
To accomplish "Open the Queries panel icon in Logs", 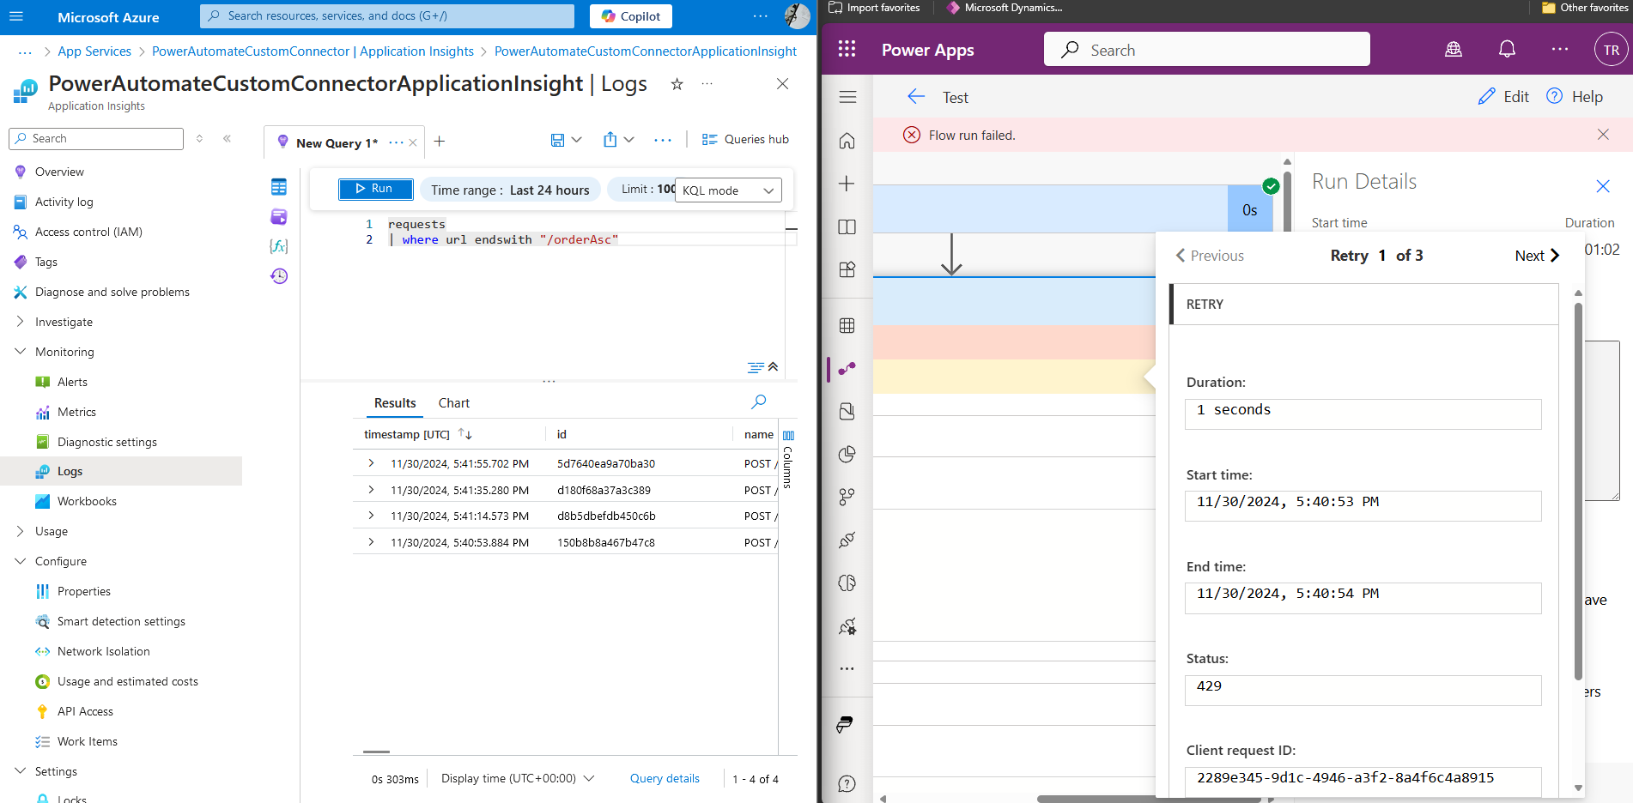I will pyautogui.click(x=279, y=217).
